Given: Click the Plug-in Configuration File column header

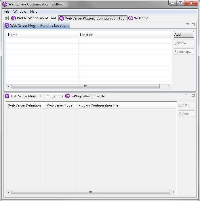Looking at the screenshot, I should 127,105.
